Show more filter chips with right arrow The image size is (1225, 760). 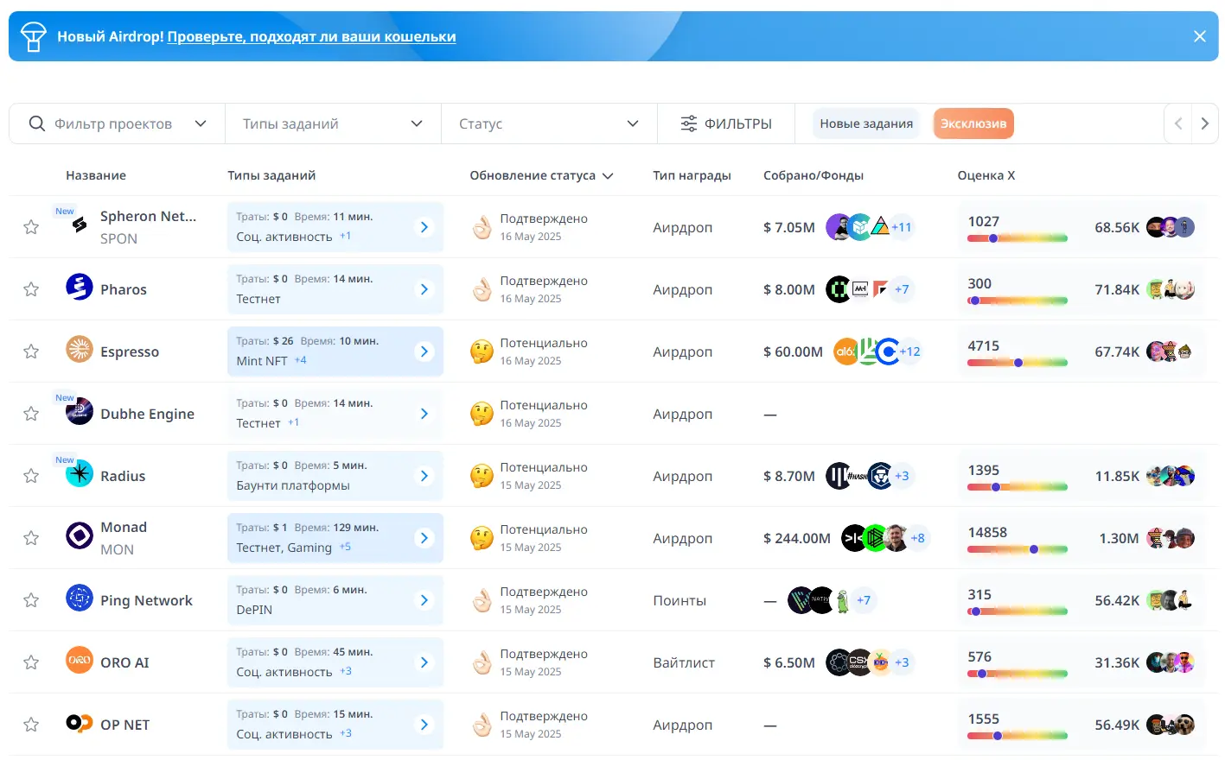point(1205,123)
